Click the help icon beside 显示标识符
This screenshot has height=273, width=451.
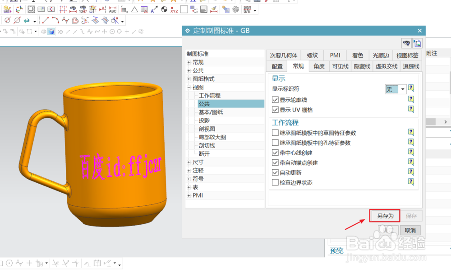tap(411, 88)
